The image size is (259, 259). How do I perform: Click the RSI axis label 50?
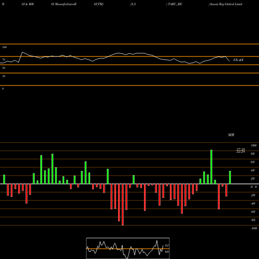coord(4,68)
